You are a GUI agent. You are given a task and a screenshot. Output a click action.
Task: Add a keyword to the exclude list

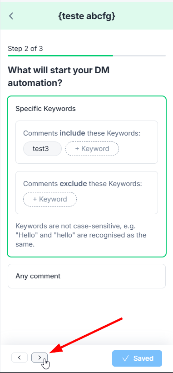pos(50,199)
